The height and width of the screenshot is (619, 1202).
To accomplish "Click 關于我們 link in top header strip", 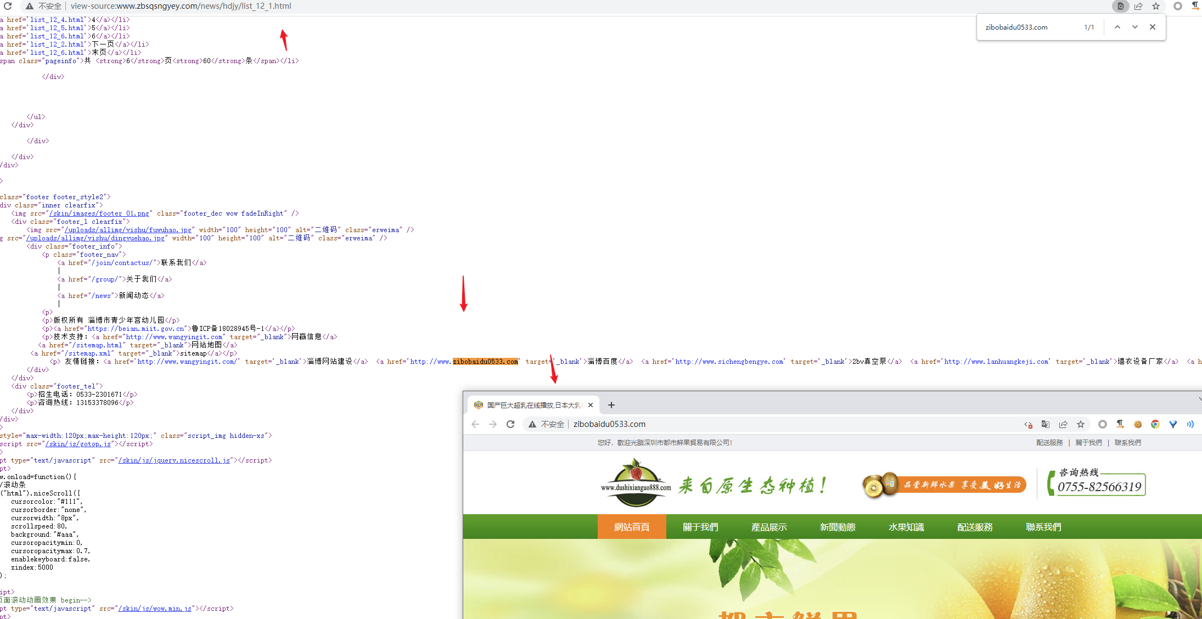I will pos(1088,443).
